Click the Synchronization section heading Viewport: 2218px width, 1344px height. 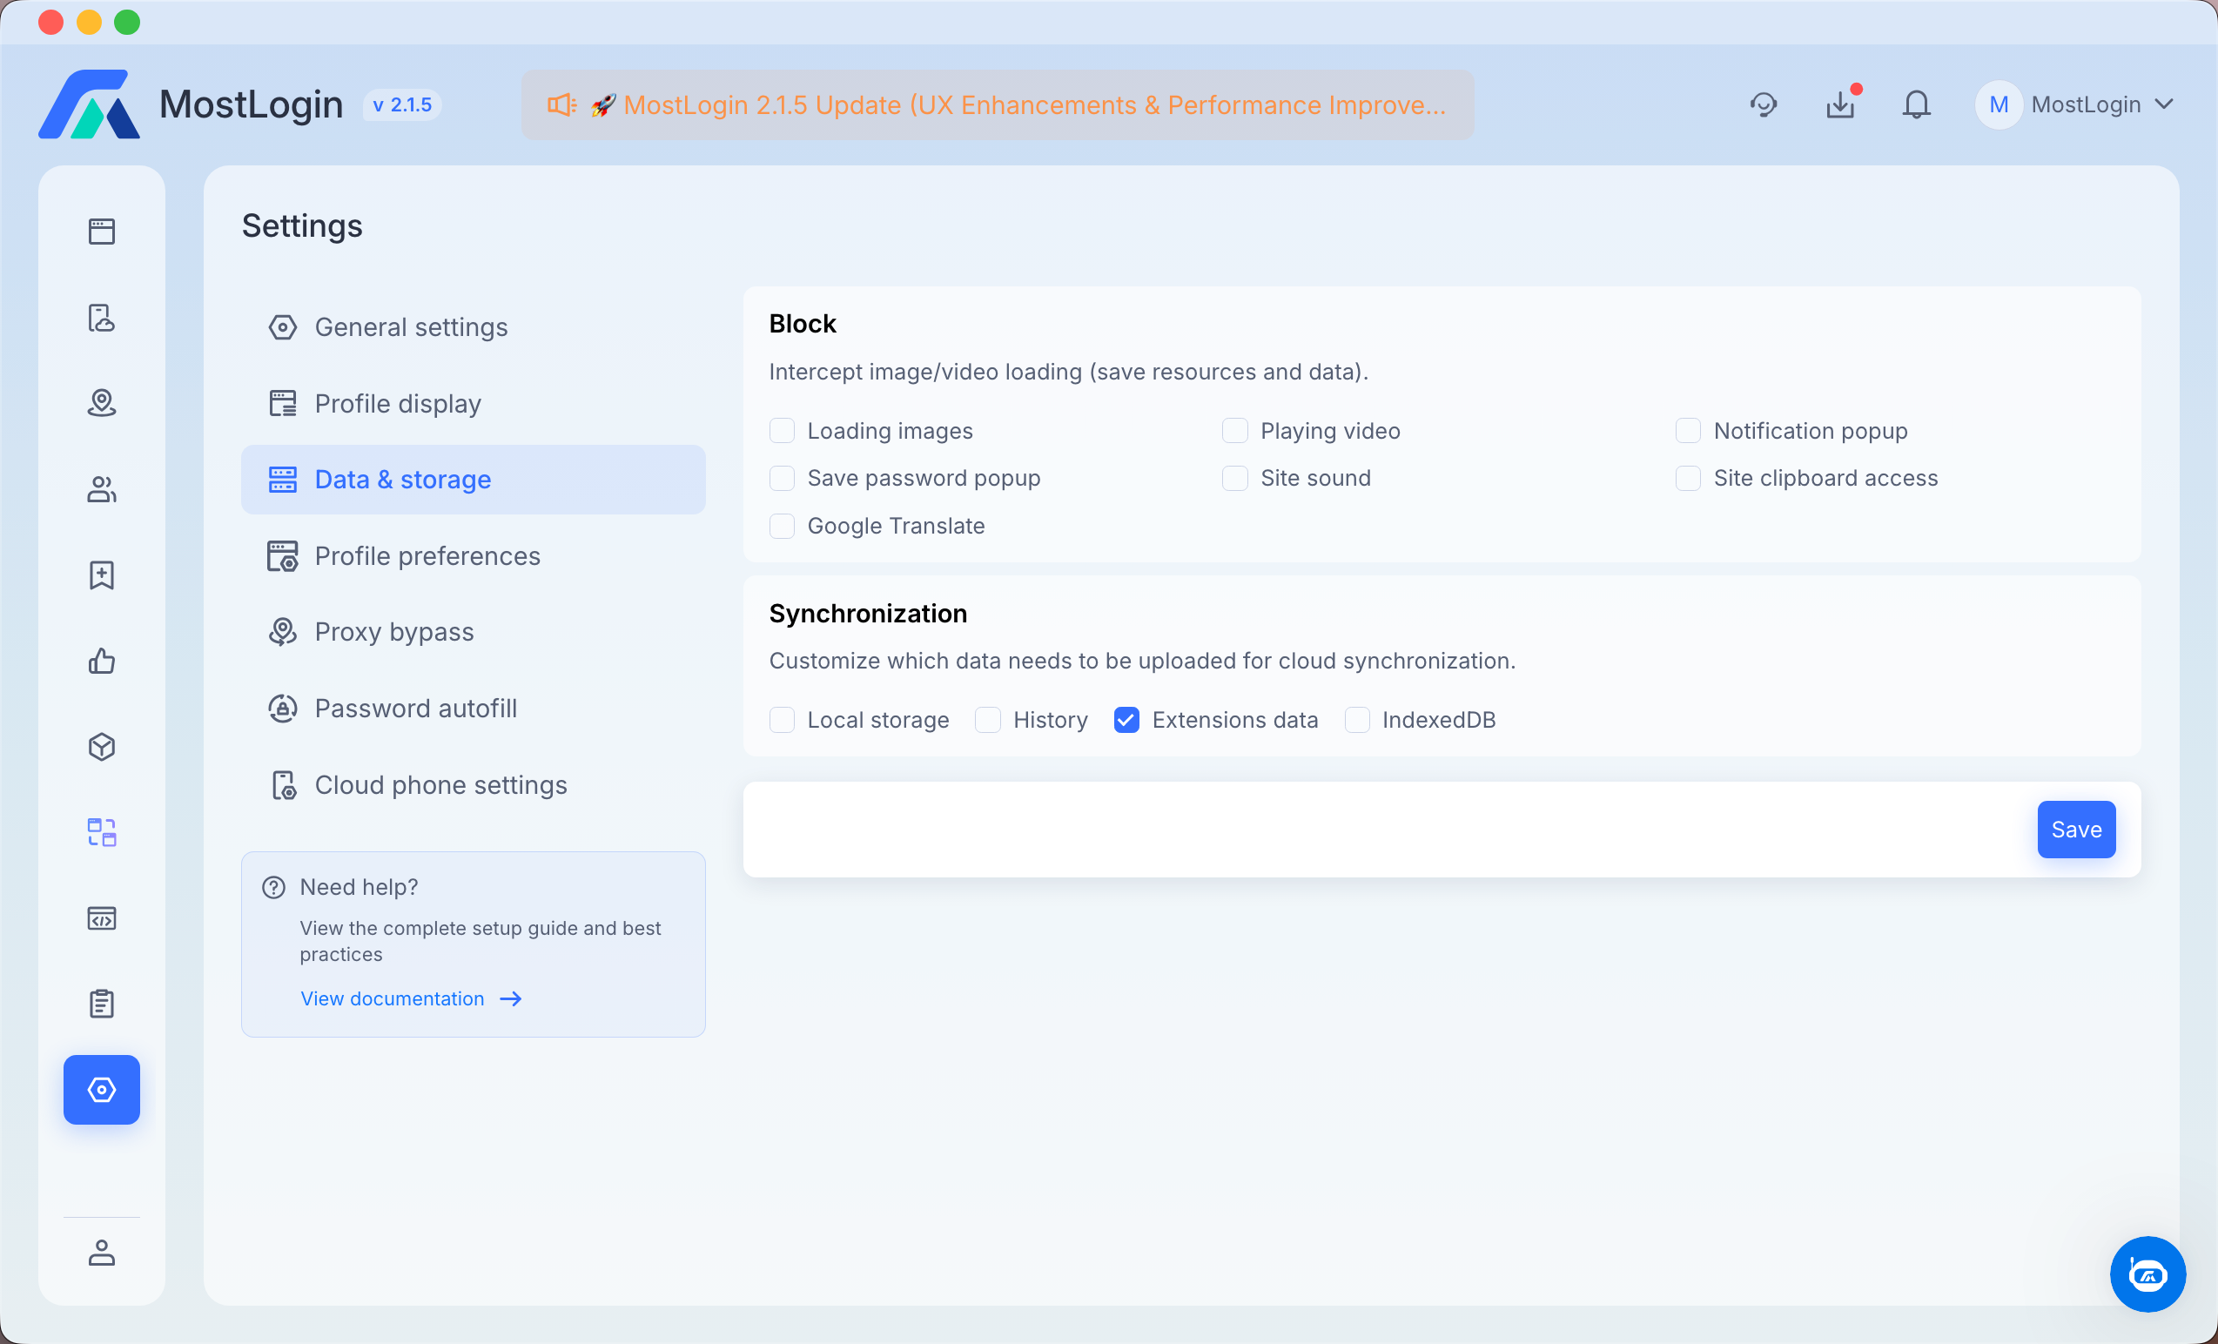pos(868,613)
